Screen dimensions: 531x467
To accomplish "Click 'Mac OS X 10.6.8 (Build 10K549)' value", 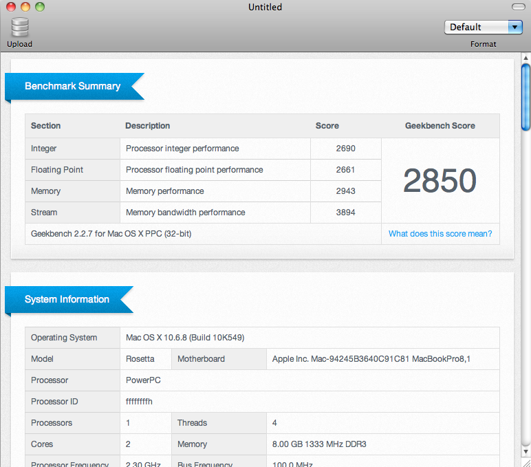I will click(x=185, y=338).
